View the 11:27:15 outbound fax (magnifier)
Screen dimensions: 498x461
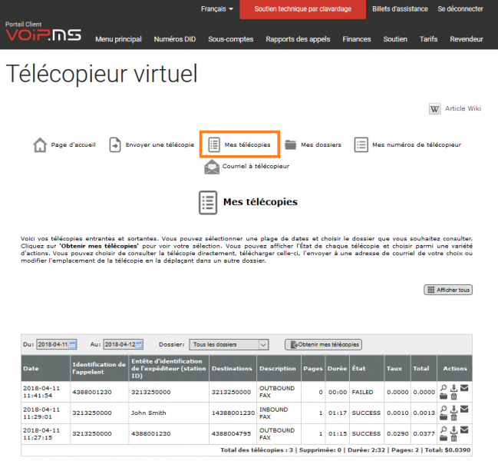444,429
